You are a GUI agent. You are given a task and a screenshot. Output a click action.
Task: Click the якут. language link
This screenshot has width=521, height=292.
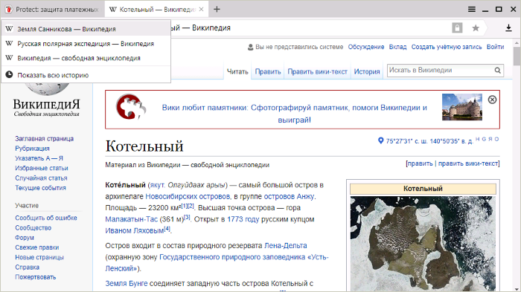158,185
